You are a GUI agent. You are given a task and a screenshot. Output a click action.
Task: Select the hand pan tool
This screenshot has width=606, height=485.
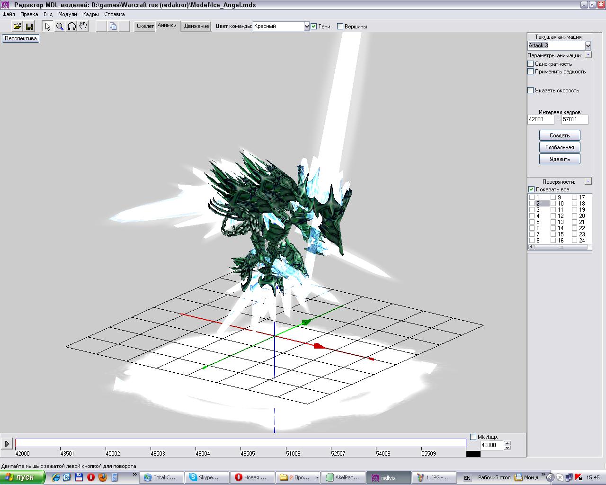point(83,27)
